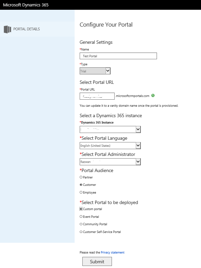Image resolution: width=201 pixels, height=268 pixels.
Task: Choose the Customer Self-Service Portal option
Action: pos(81,232)
